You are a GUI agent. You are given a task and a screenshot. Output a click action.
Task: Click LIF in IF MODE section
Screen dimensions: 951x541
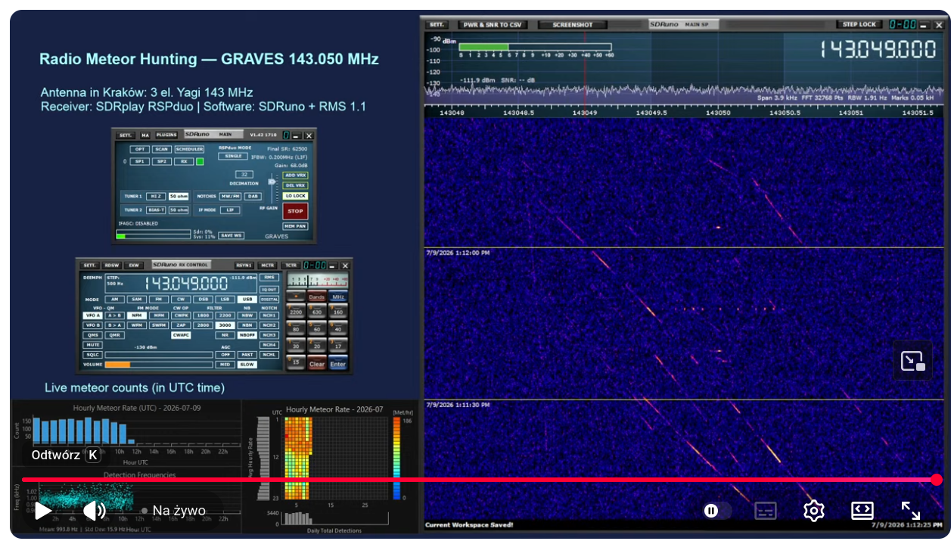pos(230,210)
